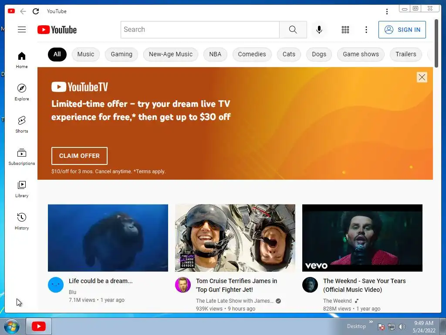Click the Late Late Show channel avatar
Viewport: 446px width, 335px height.
183,285
